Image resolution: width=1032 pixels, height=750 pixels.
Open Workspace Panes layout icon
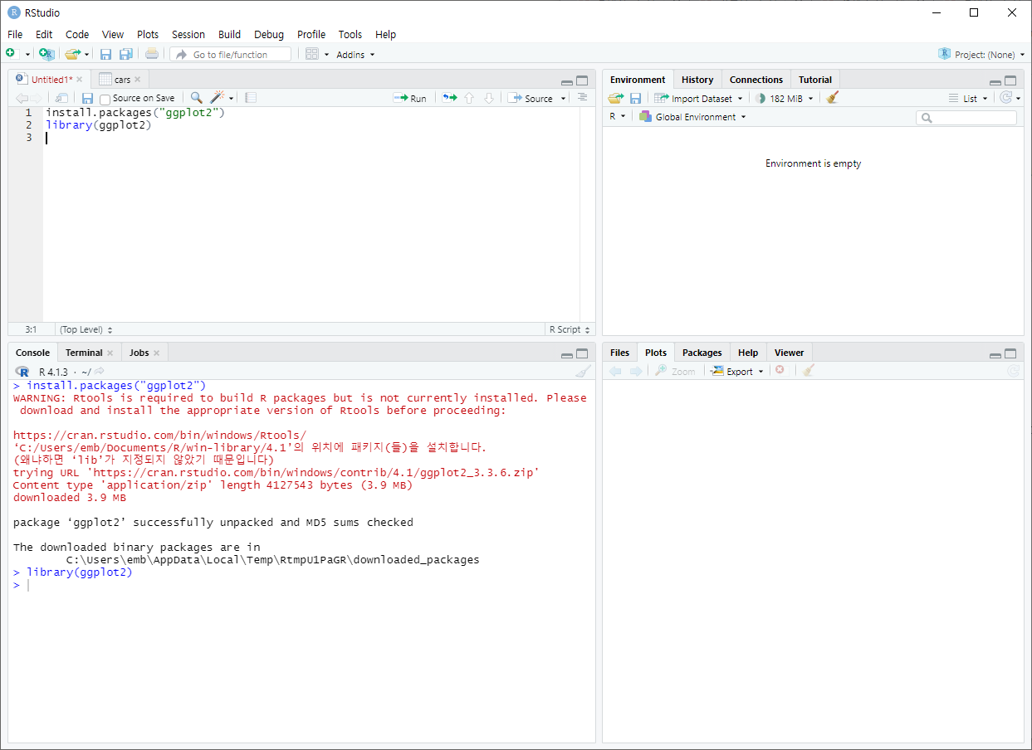(312, 54)
